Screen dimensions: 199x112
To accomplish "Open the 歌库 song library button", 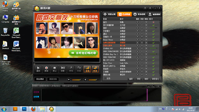I will point(95,69).
